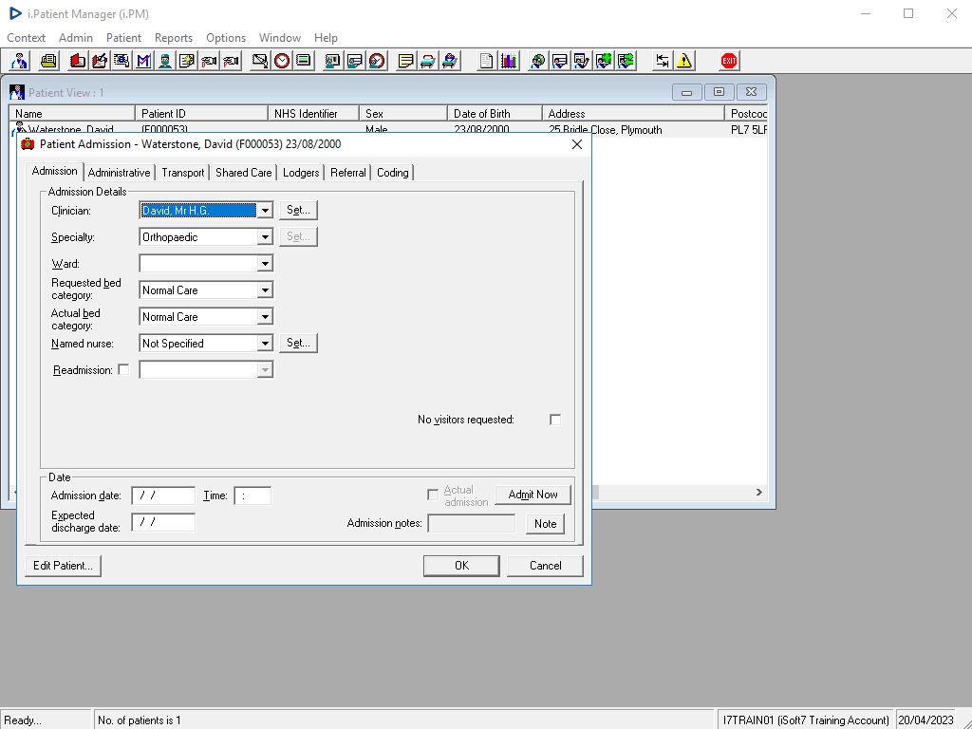The height and width of the screenshot is (729, 972).
Task: Click into the Expected discharge date field
Action: tap(163, 523)
